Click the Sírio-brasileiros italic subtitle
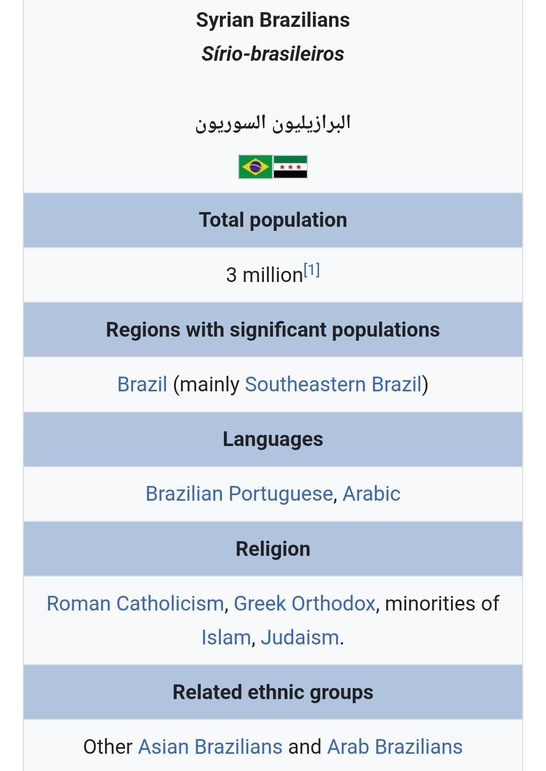This screenshot has width=546, height=771. coord(273,54)
